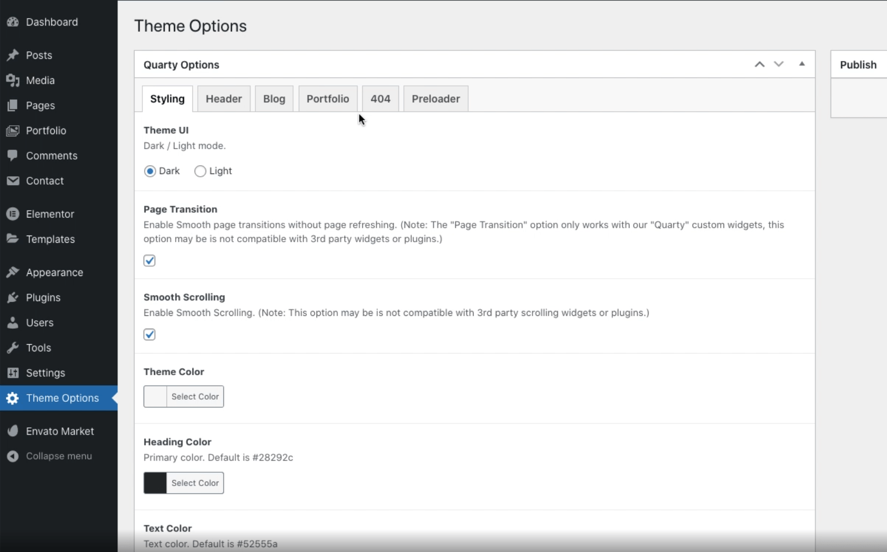Click the Envato Market leaf icon

13,431
